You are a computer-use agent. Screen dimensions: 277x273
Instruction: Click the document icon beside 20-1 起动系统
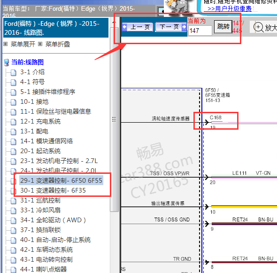14,151
